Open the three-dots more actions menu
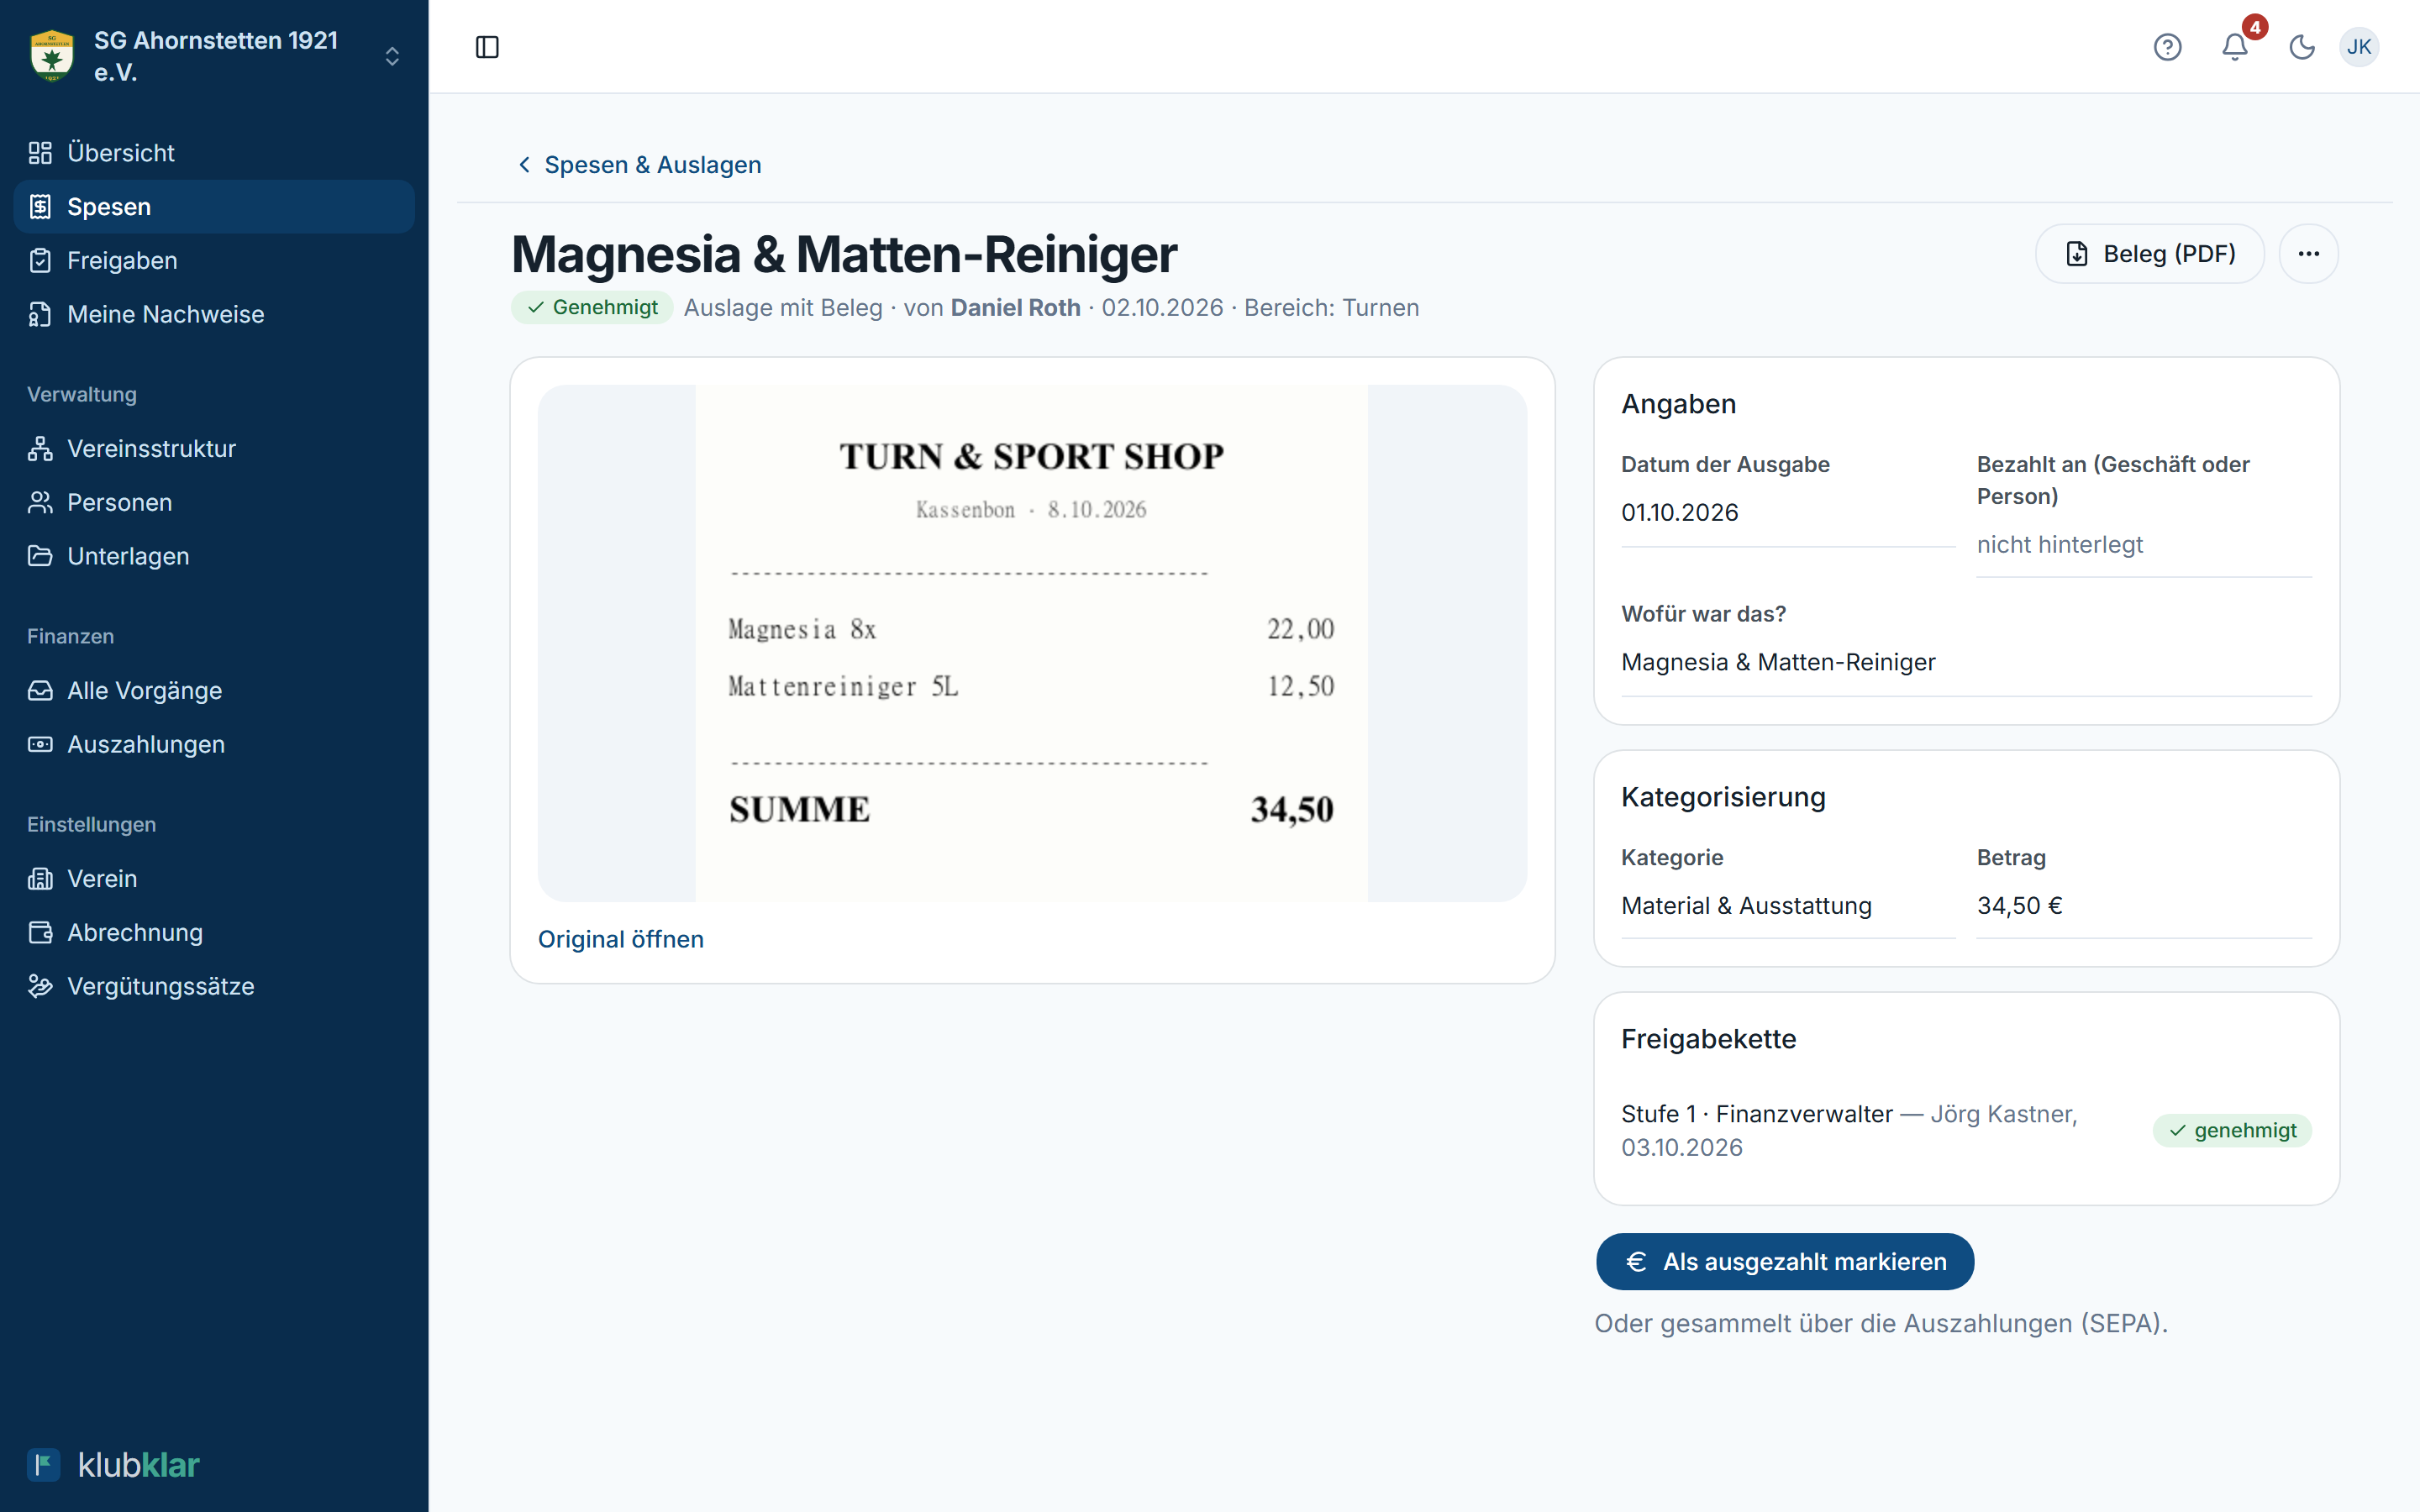 pos(2308,254)
